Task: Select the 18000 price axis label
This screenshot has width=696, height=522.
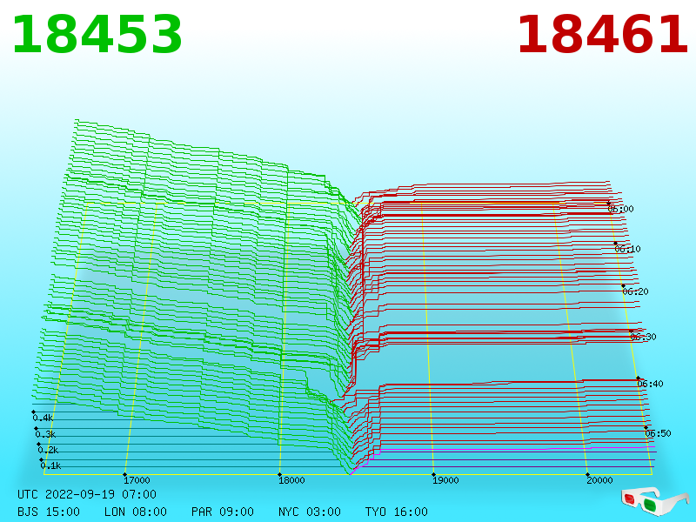Action: click(x=291, y=480)
